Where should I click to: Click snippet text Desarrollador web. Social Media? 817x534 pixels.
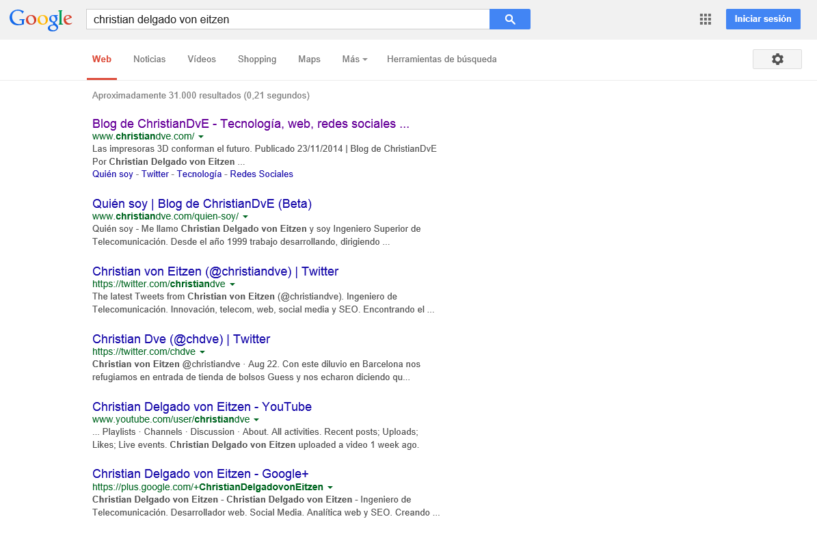pos(239,513)
